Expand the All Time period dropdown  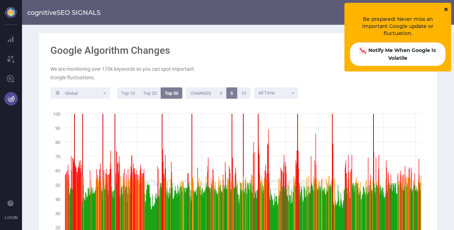[x=276, y=93]
